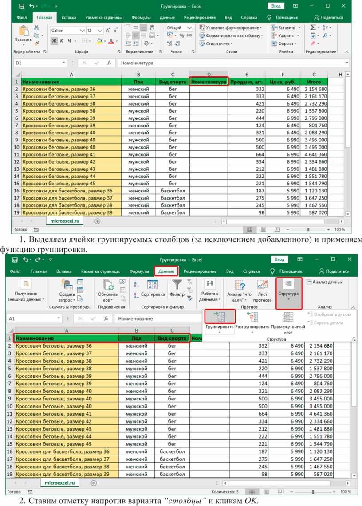This screenshot has height=506, width=362.
Task: Click Save icon in upper Excel window
Action: pyautogui.click(x=21, y=6)
